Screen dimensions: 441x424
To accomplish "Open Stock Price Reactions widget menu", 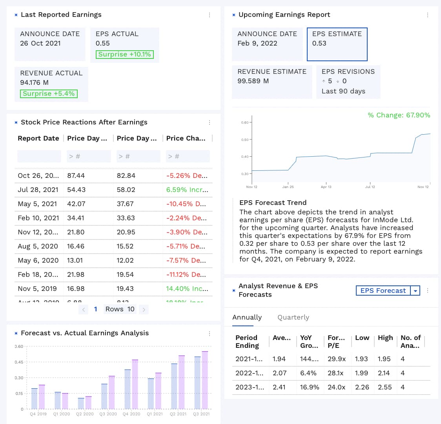I will click(x=210, y=122).
